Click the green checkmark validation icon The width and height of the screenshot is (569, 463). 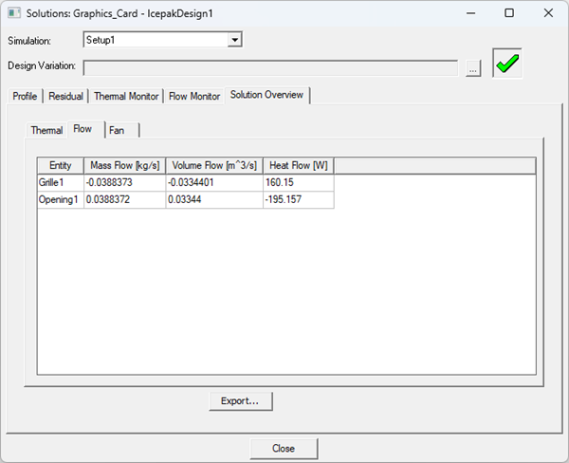click(x=507, y=63)
